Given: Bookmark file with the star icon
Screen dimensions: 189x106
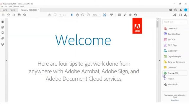Looking at the screenshot, I should (9, 15).
